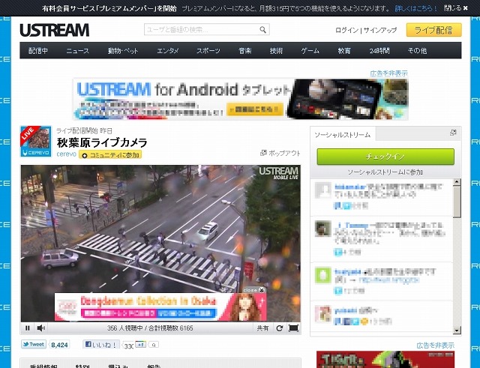Click the 8,424 tweet count
Screen dimensions: 480x368
[59, 345]
